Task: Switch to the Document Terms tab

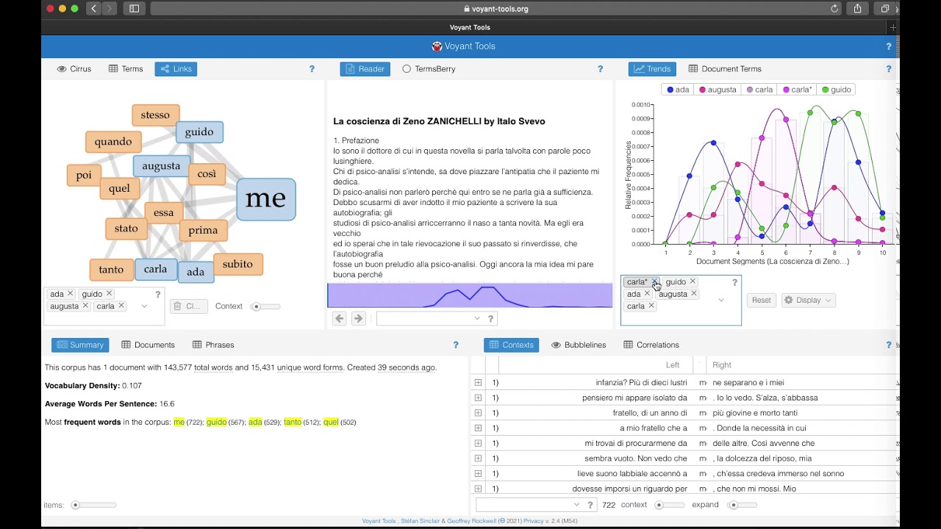Action: [725, 69]
